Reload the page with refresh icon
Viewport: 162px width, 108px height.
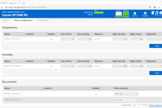click(2, 7)
